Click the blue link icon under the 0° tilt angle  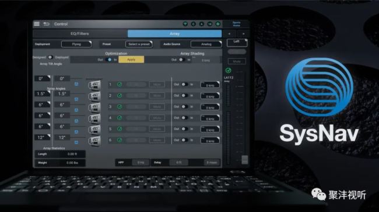pyautogui.click(x=76, y=84)
